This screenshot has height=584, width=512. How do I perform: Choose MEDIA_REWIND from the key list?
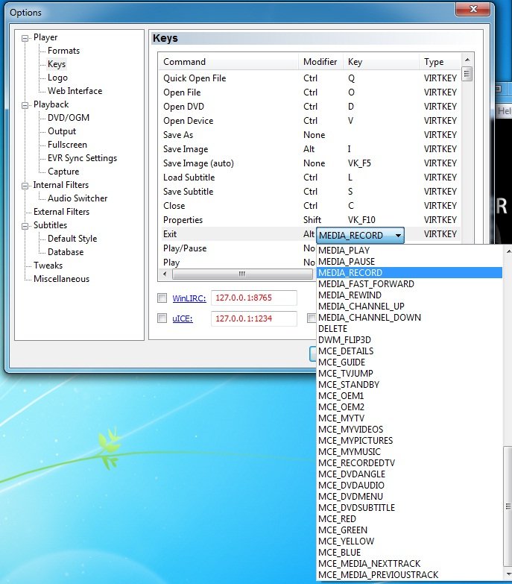(x=409, y=295)
